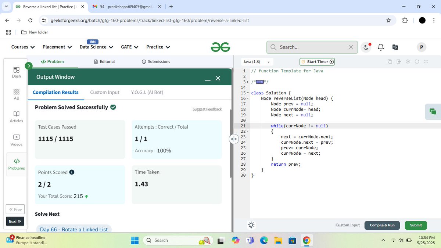Viewport: 441px width, 248px height.
Task: Switch to the Gmail browser tab
Action: [x=126, y=7]
